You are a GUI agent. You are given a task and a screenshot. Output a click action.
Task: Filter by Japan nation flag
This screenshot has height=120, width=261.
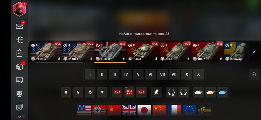click(144, 110)
